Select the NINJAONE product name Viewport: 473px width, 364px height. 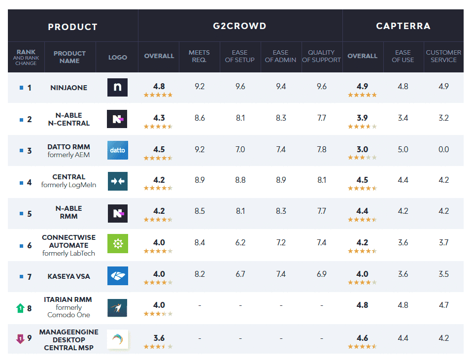[x=69, y=88]
